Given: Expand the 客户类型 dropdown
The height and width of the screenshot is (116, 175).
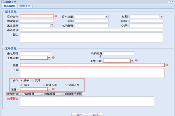Looking at the screenshot, I should click(107, 16).
